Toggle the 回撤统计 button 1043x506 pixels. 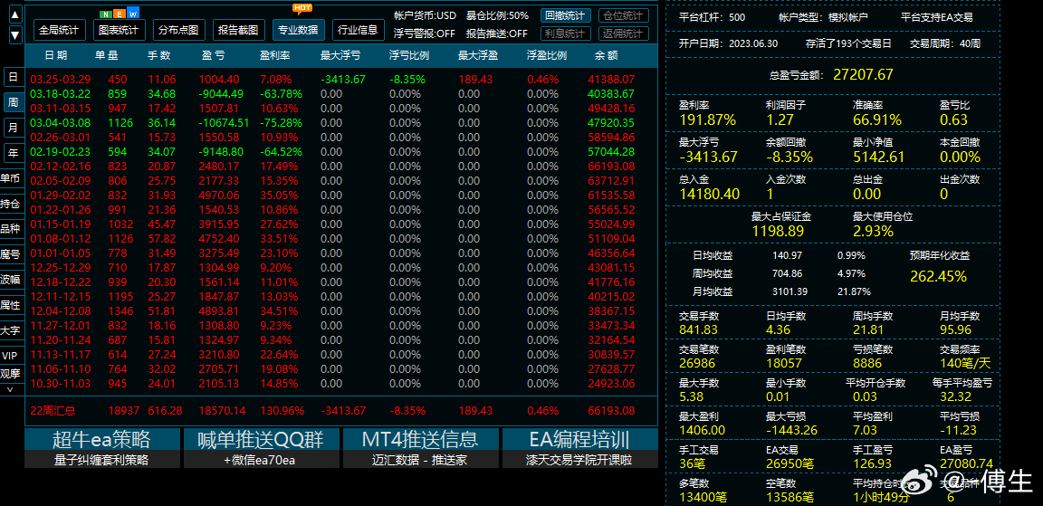(566, 15)
